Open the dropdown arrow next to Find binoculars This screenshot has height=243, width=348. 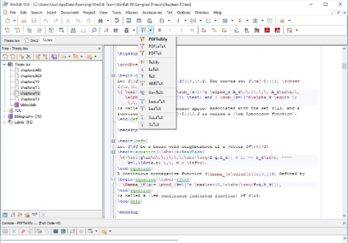[108, 21]
